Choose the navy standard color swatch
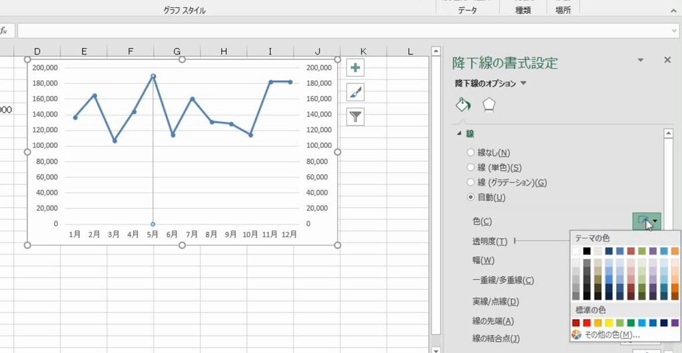682x353 pixels. (x=664, y=322)
